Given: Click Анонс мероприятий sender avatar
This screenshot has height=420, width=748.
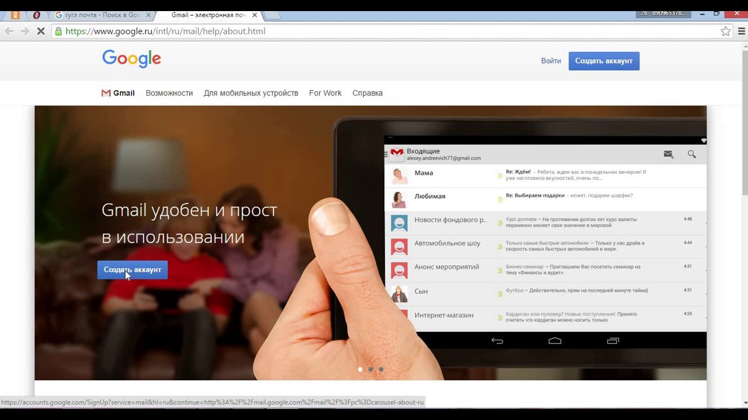Looking at the screenshot, I should click(399, 270).
